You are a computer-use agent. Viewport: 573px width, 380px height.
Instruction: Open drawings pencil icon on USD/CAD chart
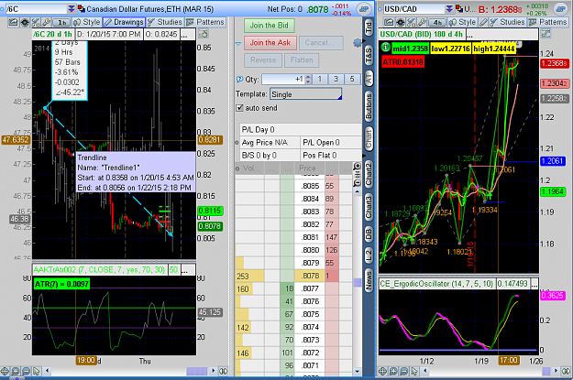tap(483, 22)
